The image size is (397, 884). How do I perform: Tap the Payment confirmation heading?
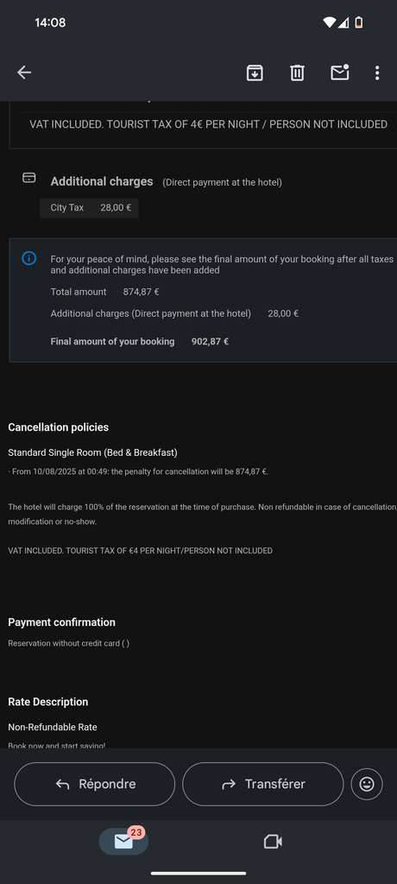(x=61, y=622)
